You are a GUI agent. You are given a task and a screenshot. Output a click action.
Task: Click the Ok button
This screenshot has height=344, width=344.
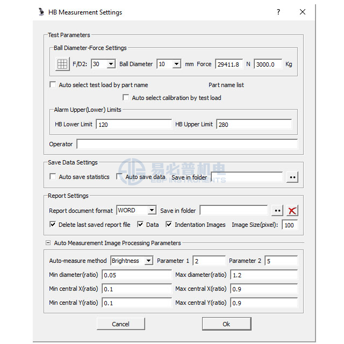226,324
